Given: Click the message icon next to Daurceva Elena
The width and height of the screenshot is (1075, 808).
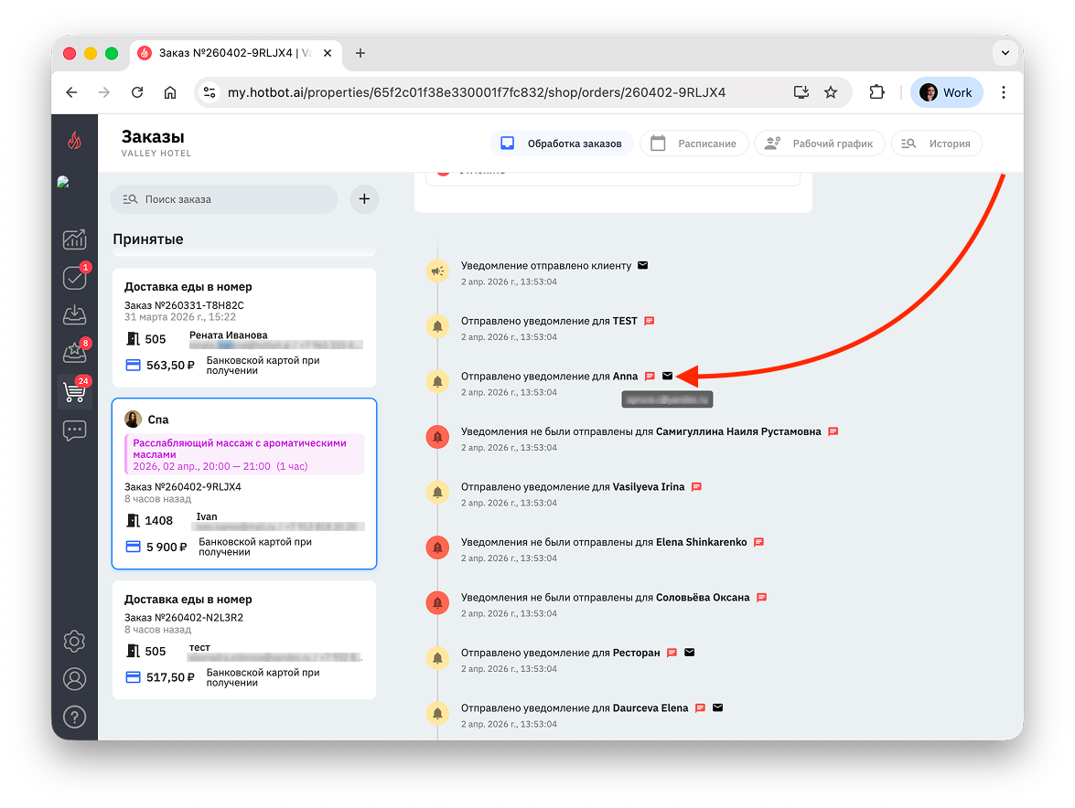Looking at the screenshot, I should pos(700,708).
